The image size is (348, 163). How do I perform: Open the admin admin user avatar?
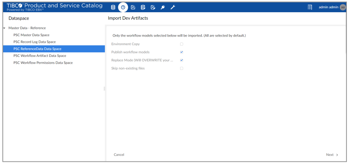342,7
